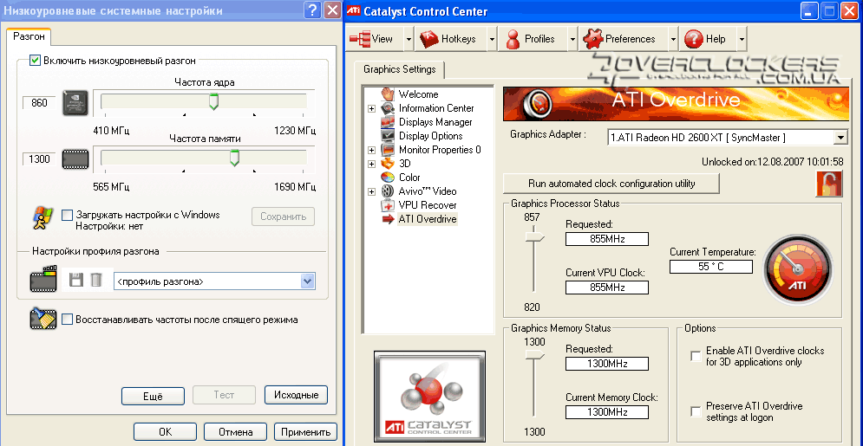The height and width of the screenshot is (446, 863).
Task: Click the Avivo Video reel icon in tree
Action: coord(389,191)
